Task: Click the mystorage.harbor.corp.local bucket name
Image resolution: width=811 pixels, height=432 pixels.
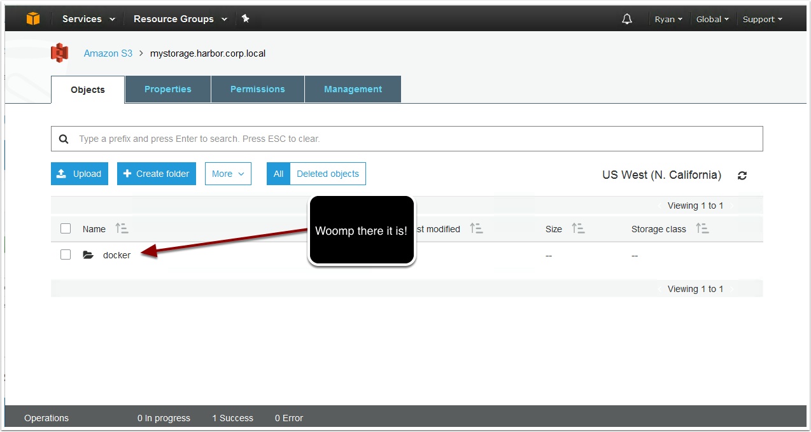Action: point(208,53)
